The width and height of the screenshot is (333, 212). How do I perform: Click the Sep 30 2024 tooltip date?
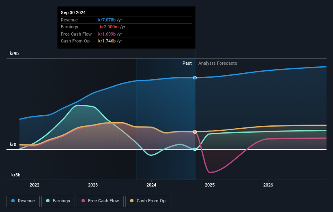tap(73, 13)
